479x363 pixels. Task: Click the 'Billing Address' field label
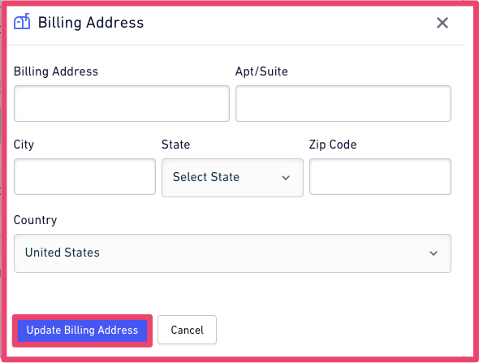click(x=56, y=71)
